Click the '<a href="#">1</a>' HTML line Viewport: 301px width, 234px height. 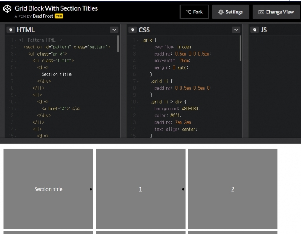pos(61,109)
